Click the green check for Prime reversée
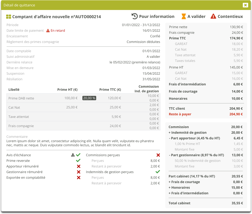 point(78,161)
